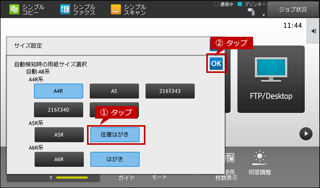Select 216X340 paper size
The height and width of the screenshot is (188, 320).
[58, 110]
